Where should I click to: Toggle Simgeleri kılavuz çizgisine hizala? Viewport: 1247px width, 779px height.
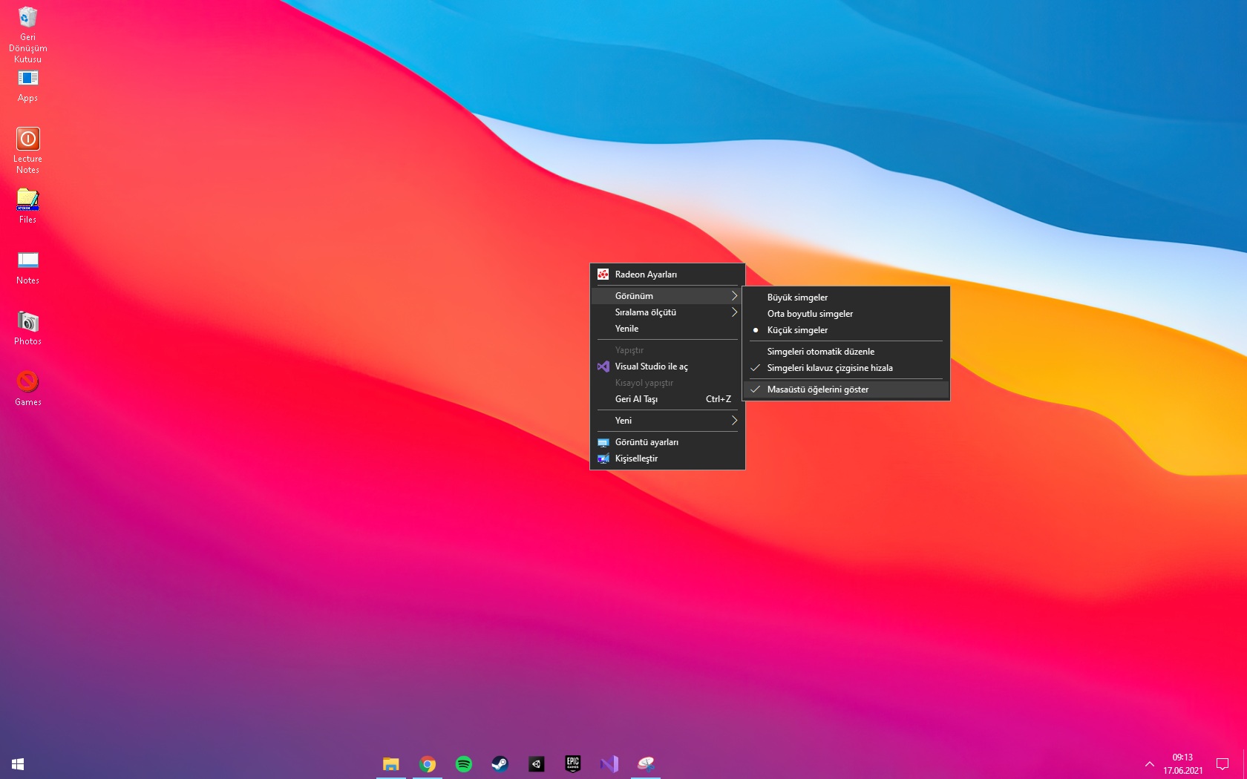click(x=846, y=368)
